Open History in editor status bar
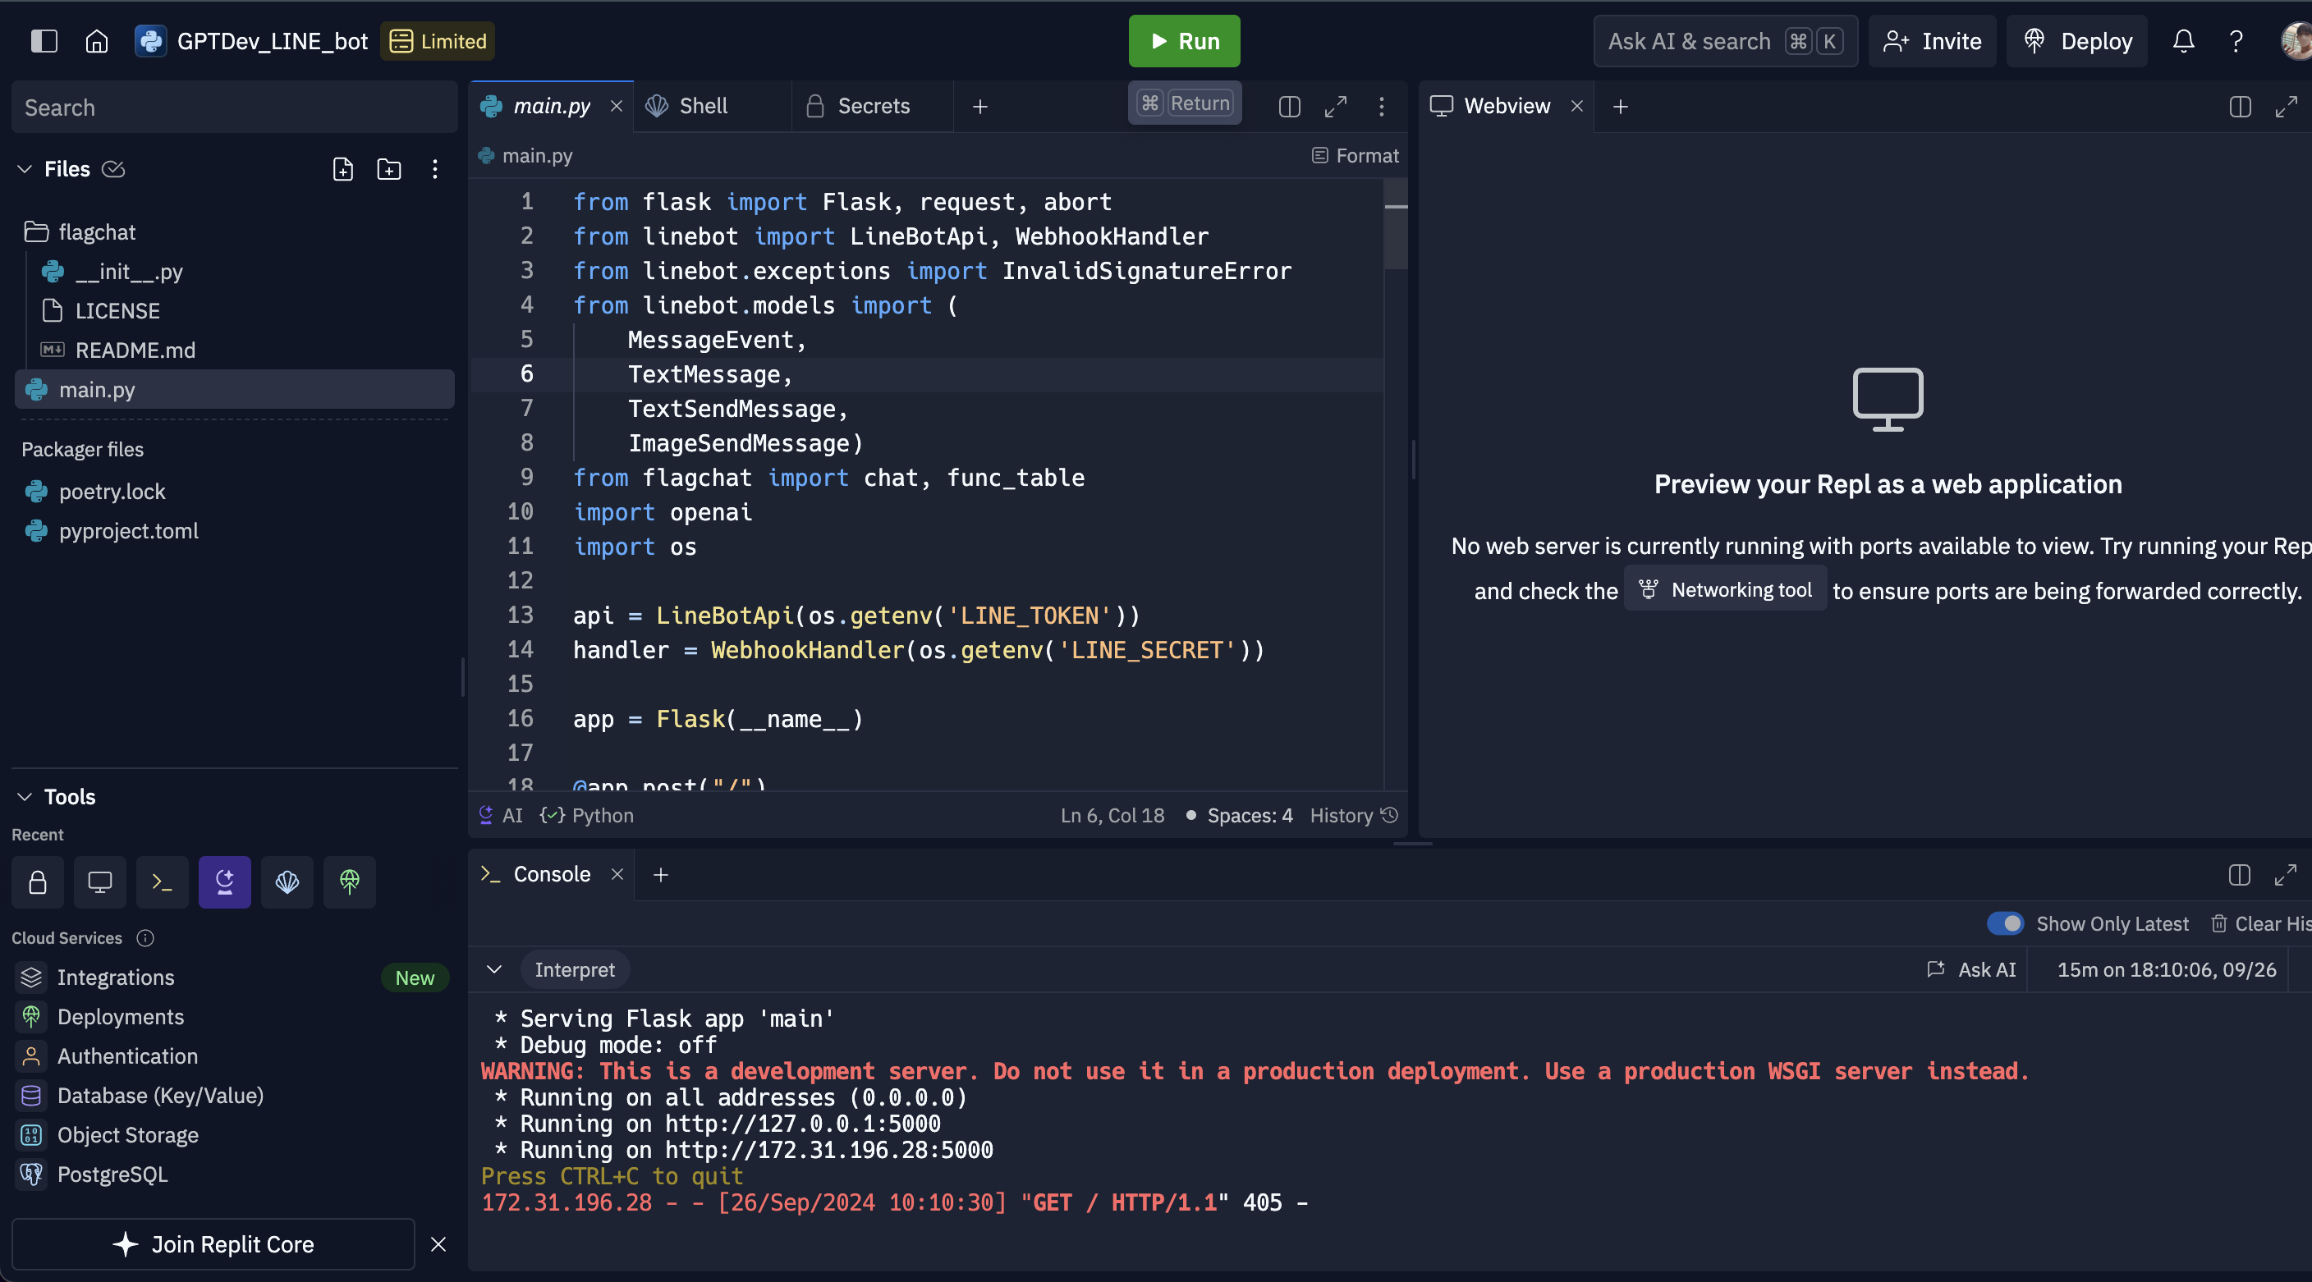Viewport: 2312px width, 1282px height. tap(1353, 816)
